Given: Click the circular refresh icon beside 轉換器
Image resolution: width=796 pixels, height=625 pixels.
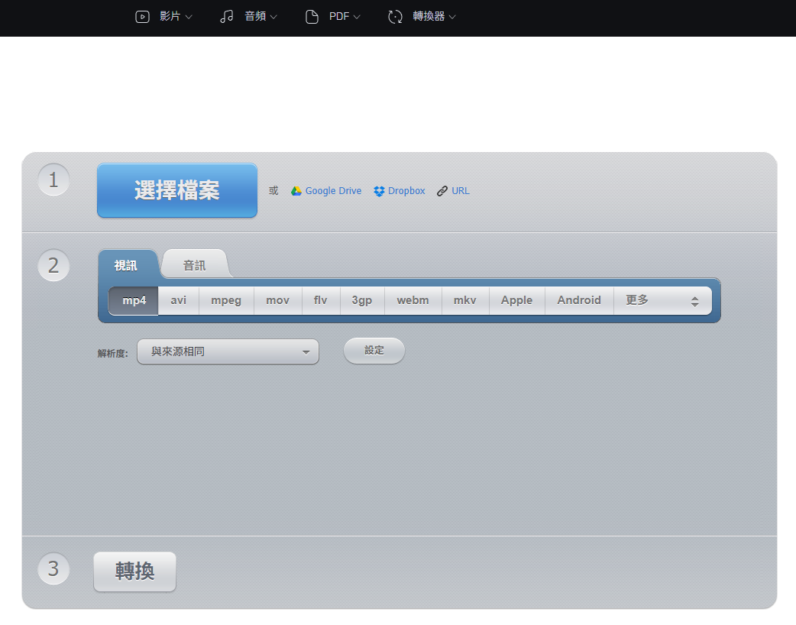Looking at the screenshot, I should point(395,16).
